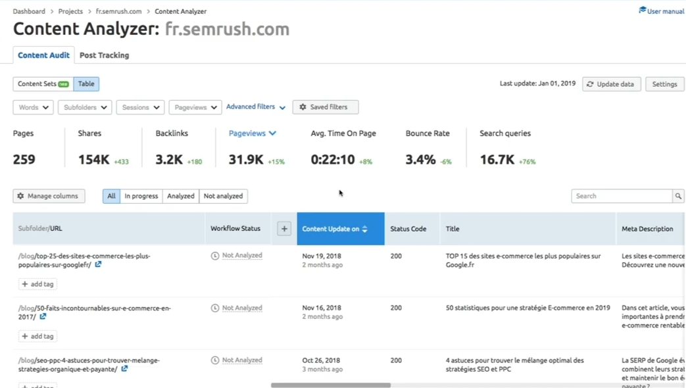The image size is (686, 388).
Task: Open the Sessions filter dropdown
Action: pos(140,107)
